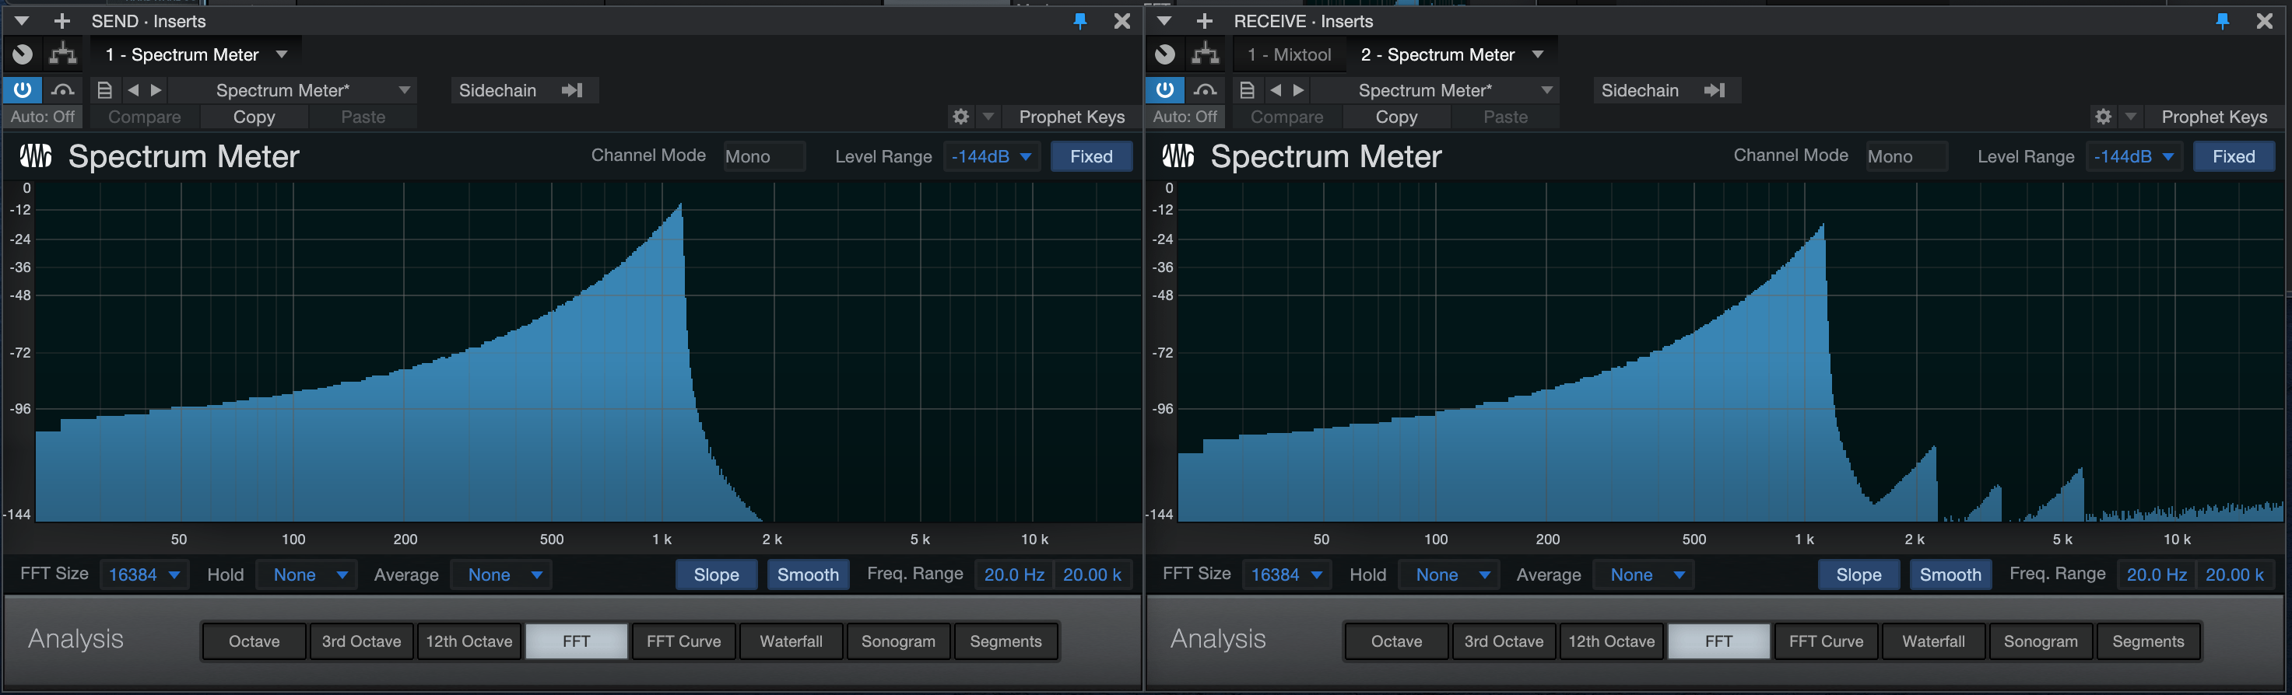Click the routing icon in SEND inserts
Screen dimensions: 2292x695
(62, 54)
